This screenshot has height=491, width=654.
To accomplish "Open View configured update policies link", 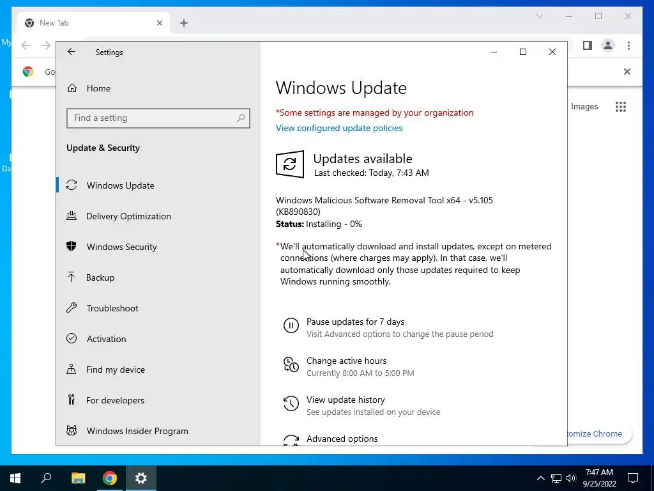I will coord(339,128).
